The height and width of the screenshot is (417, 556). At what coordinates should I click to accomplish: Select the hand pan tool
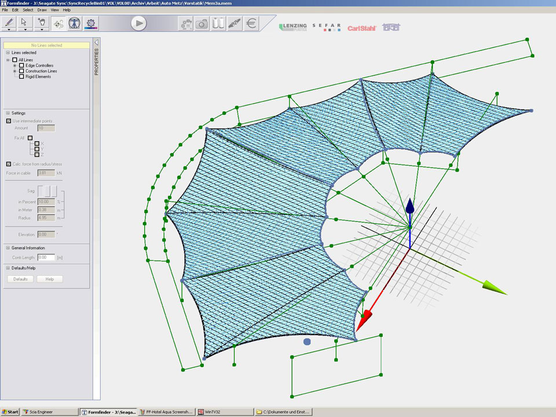click(41, 21)
